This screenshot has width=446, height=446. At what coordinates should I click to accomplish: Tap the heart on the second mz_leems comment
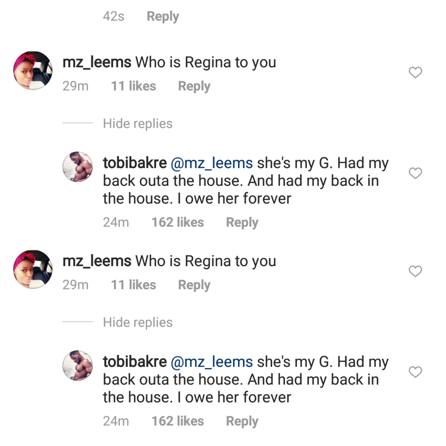[415, 271]
